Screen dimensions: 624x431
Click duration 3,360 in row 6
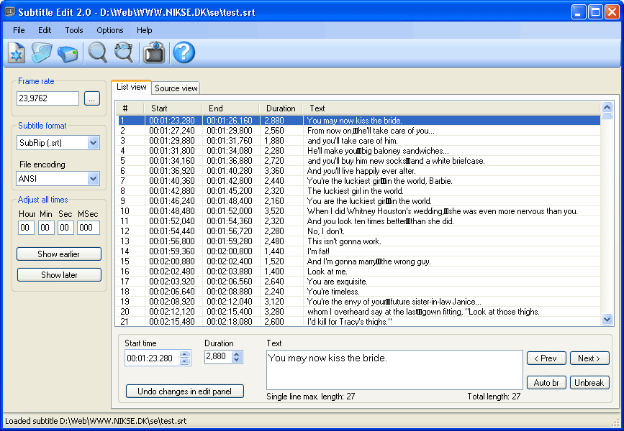pos(274,171)
